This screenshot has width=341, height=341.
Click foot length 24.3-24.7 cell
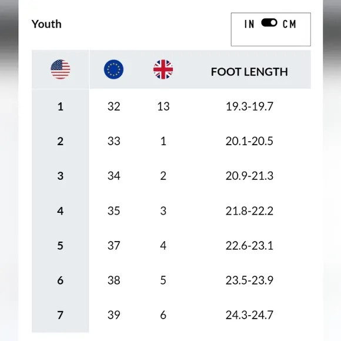tap(249, 315)
